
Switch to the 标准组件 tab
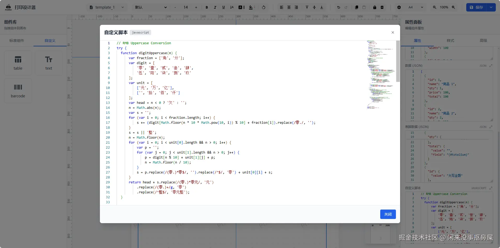pos(17,41)
